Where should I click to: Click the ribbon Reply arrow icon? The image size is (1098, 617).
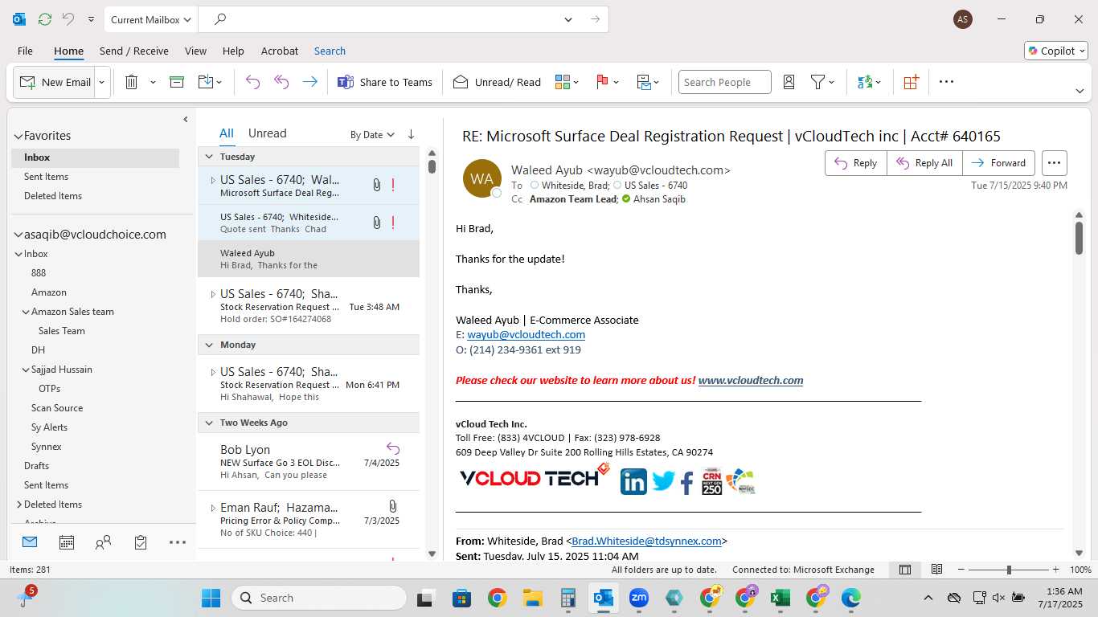tap(252, 82)
